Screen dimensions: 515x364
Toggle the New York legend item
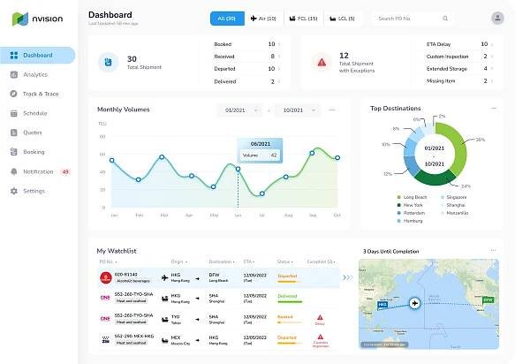coord(410,205)
